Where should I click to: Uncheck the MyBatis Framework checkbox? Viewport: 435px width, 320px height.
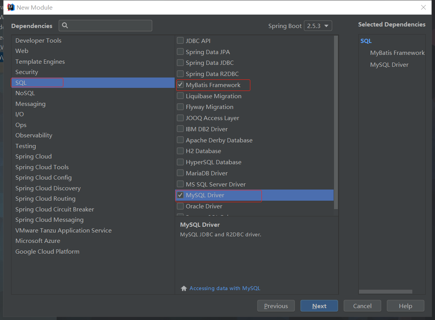coord(180,85)
